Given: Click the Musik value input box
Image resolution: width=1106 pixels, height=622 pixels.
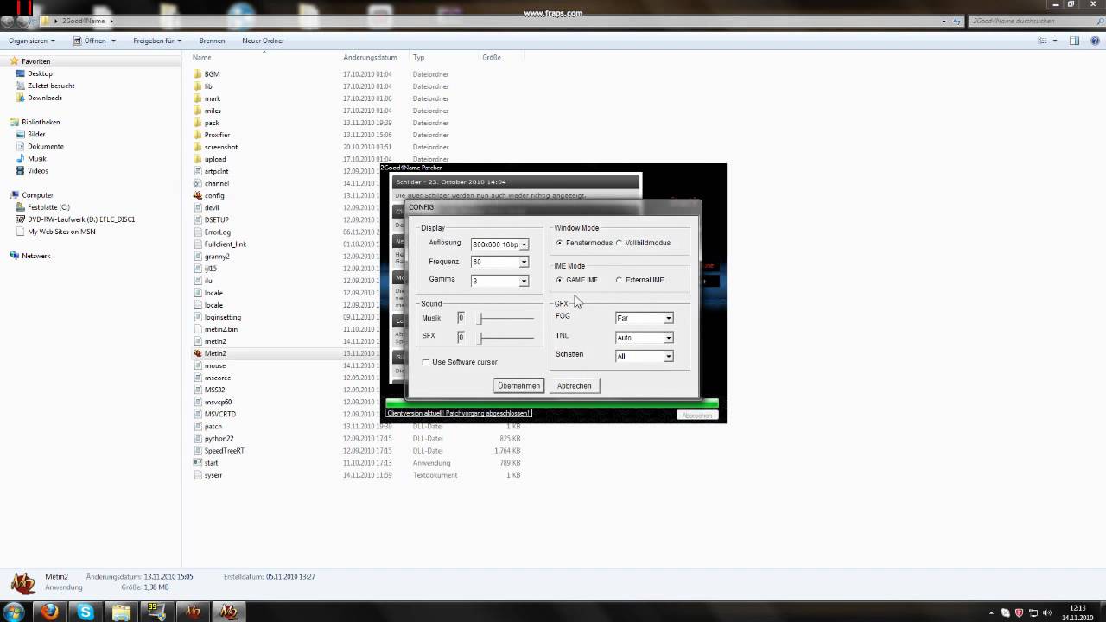Looking at the screenshot, I should (x=461, y=318).
